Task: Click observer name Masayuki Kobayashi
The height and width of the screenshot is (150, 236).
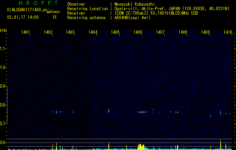Action: point(135,4)
